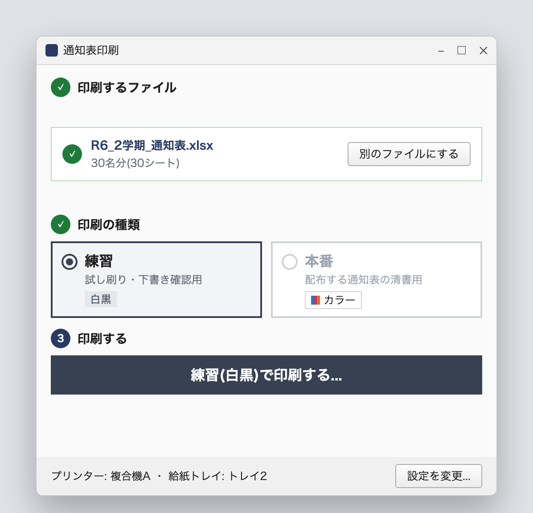Click プリンター: 複合機A status text
533x513 pixels.
point(101,476)
